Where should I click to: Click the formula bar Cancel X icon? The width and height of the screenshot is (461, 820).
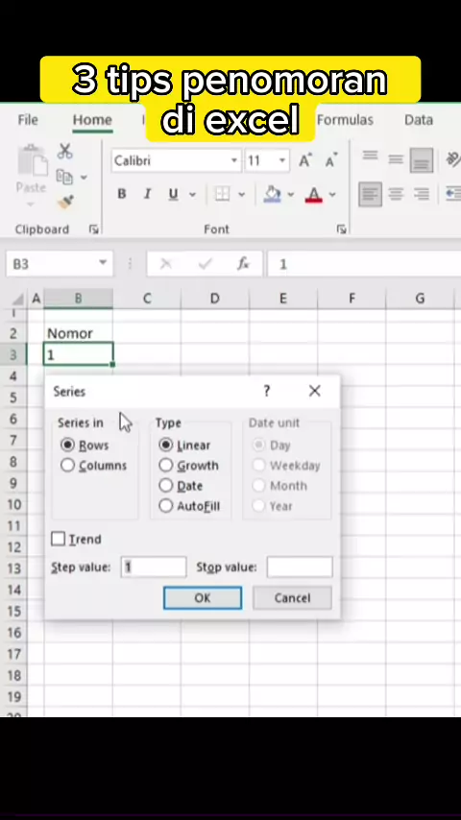point(166,264)
